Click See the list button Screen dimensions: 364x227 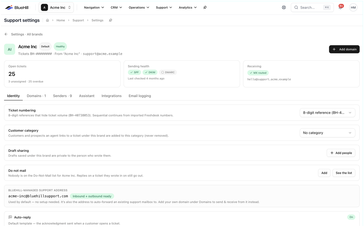pyautogui.click(x=344, y=173)
